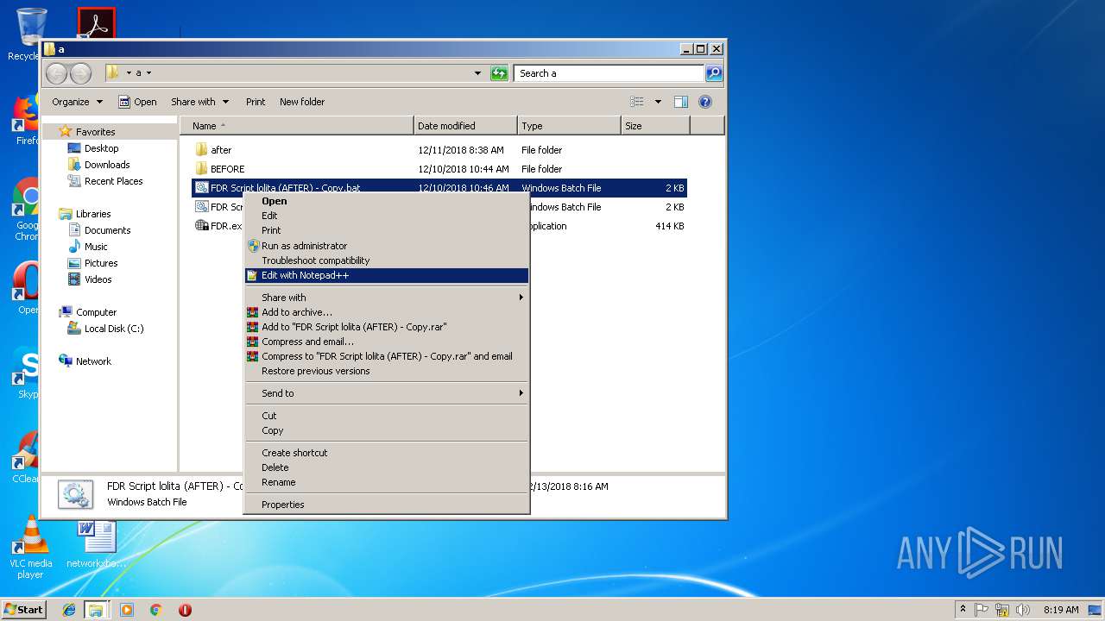The image size is (1105, 621).
Task: Click New folder in the toolbar
Action: pos(302,102)
